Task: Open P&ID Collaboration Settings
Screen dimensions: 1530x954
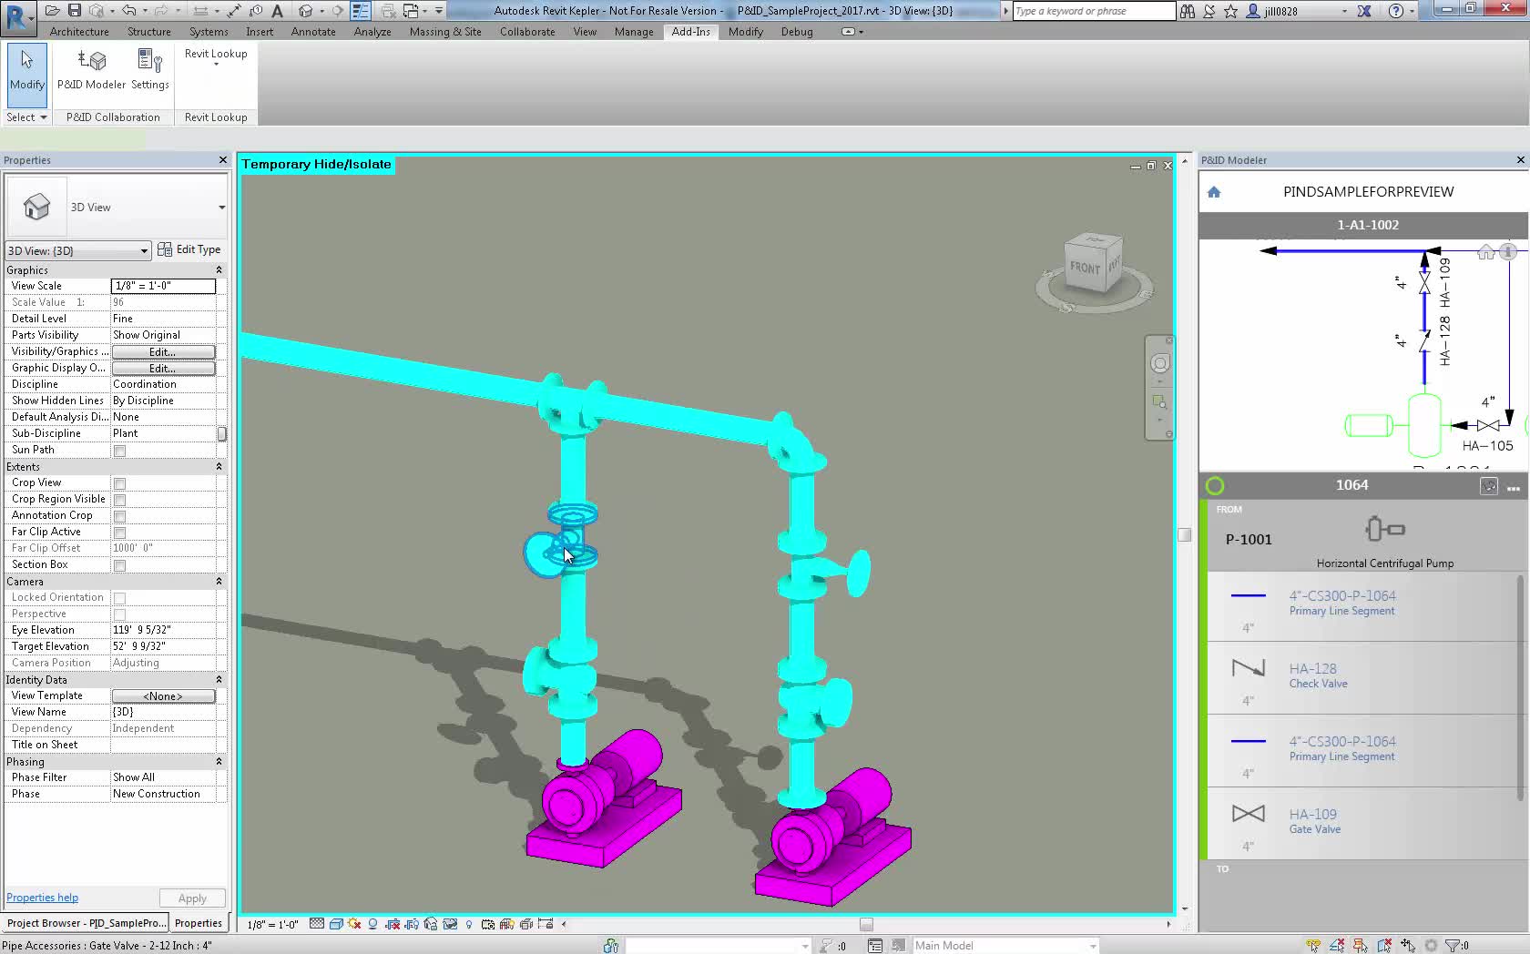Action: click(149, 71)
